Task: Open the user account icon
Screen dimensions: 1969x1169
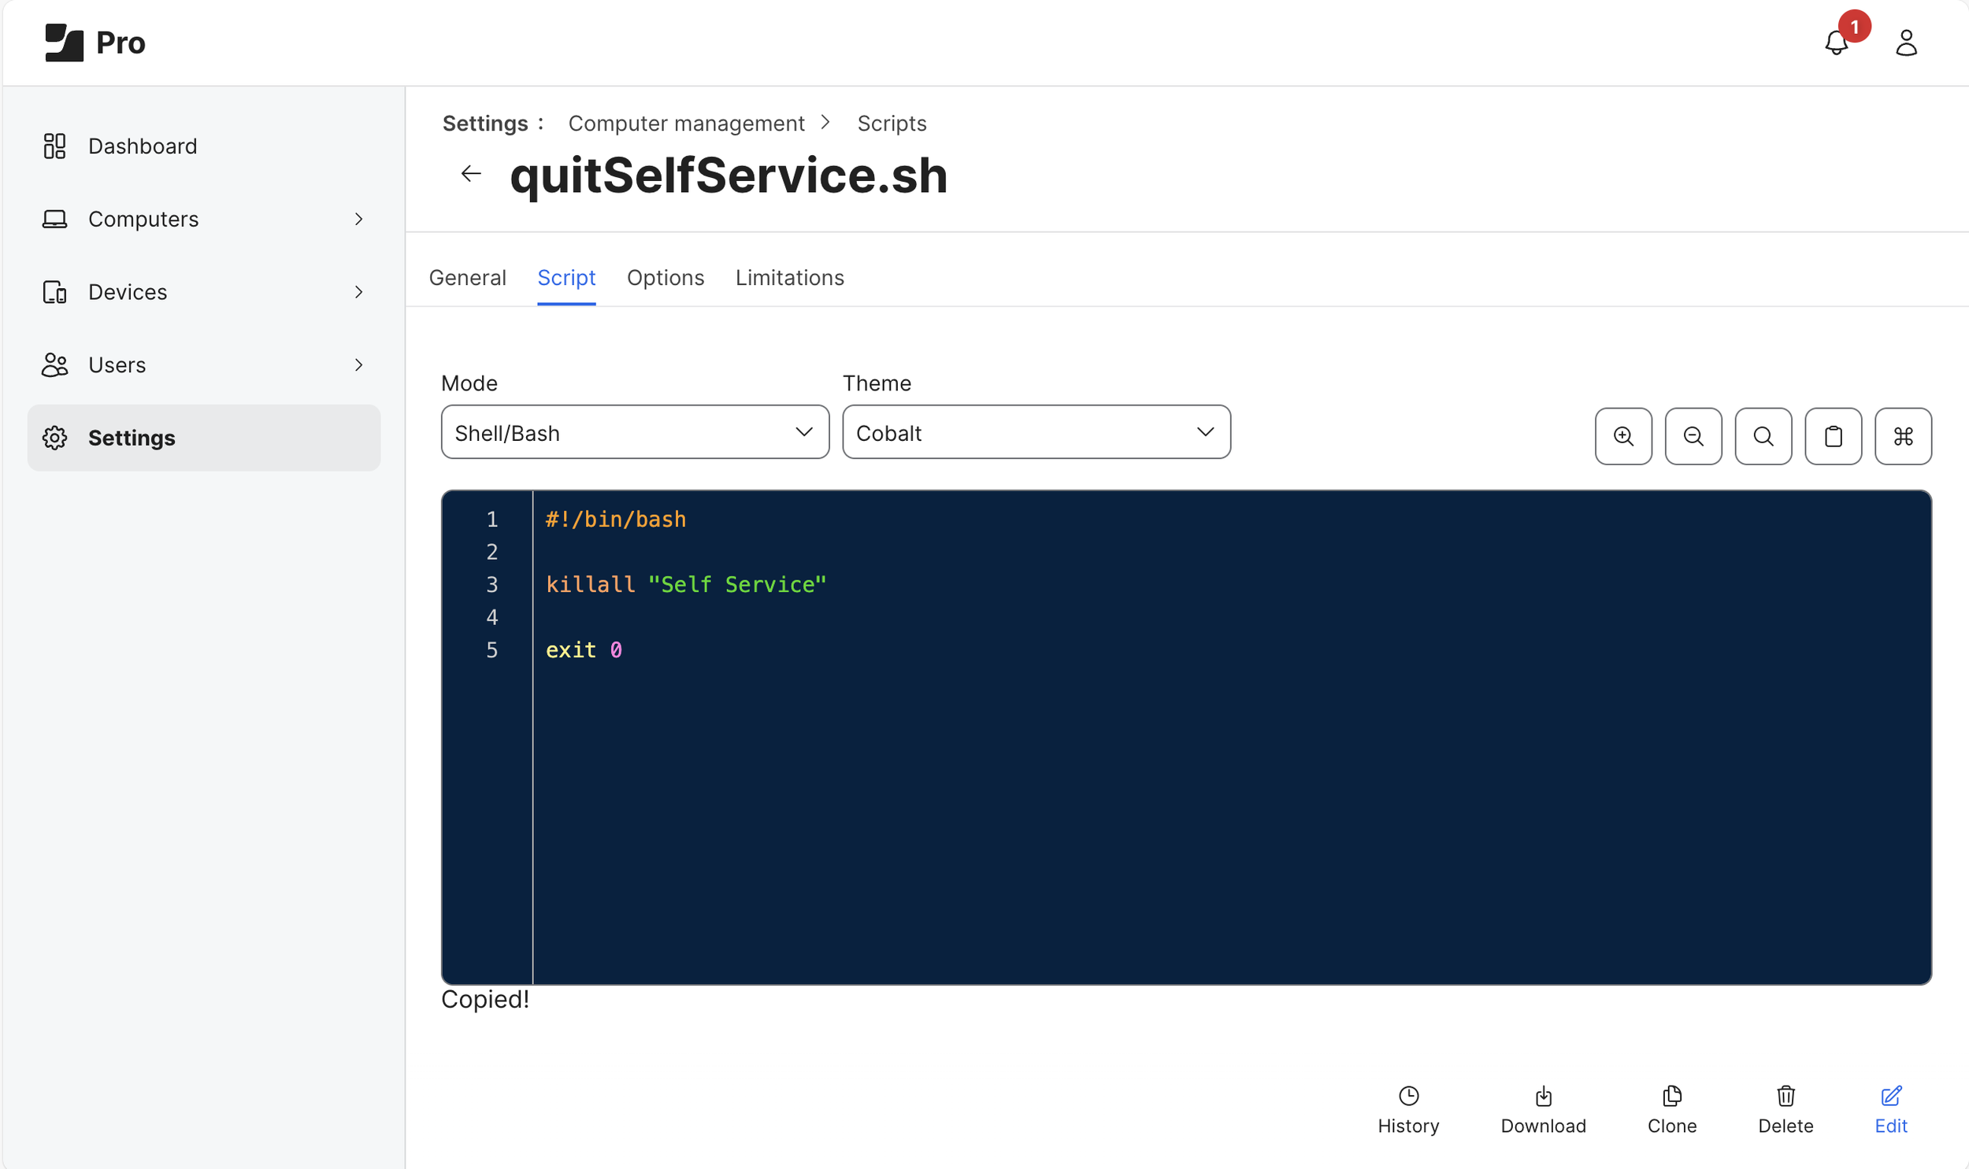Action: click(x=1905, y=43)
